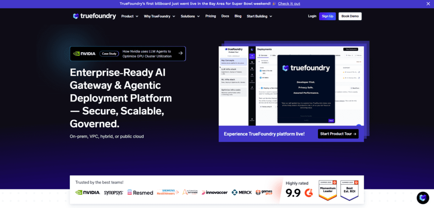Click the Sign Up button
Image resolution: width=434 pixels, height=208 pixels.
coord(328,16)
